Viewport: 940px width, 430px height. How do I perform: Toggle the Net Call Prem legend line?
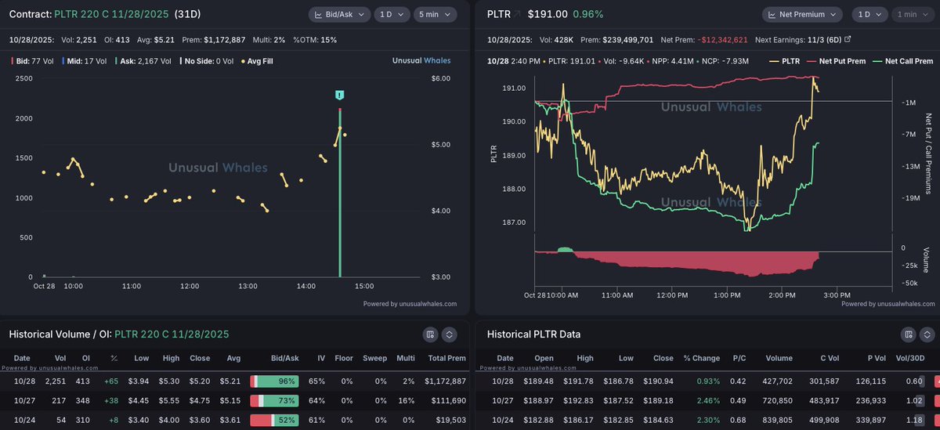(904, 60)
